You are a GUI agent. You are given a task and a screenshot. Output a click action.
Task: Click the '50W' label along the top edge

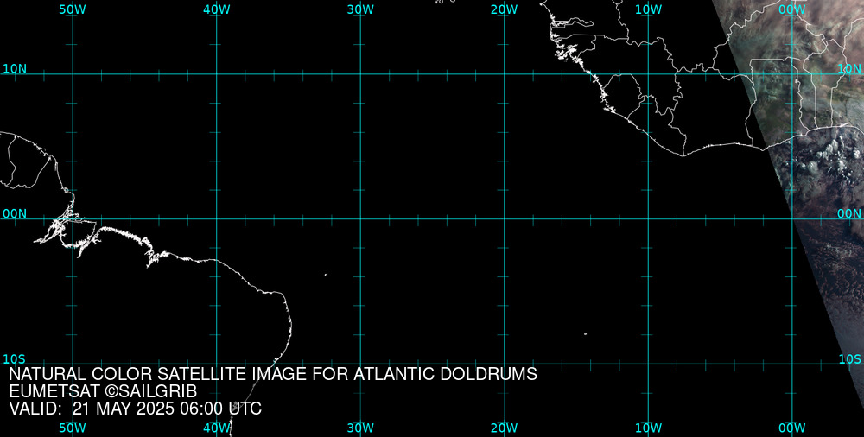pyautogui.click(x=73, y=9)
